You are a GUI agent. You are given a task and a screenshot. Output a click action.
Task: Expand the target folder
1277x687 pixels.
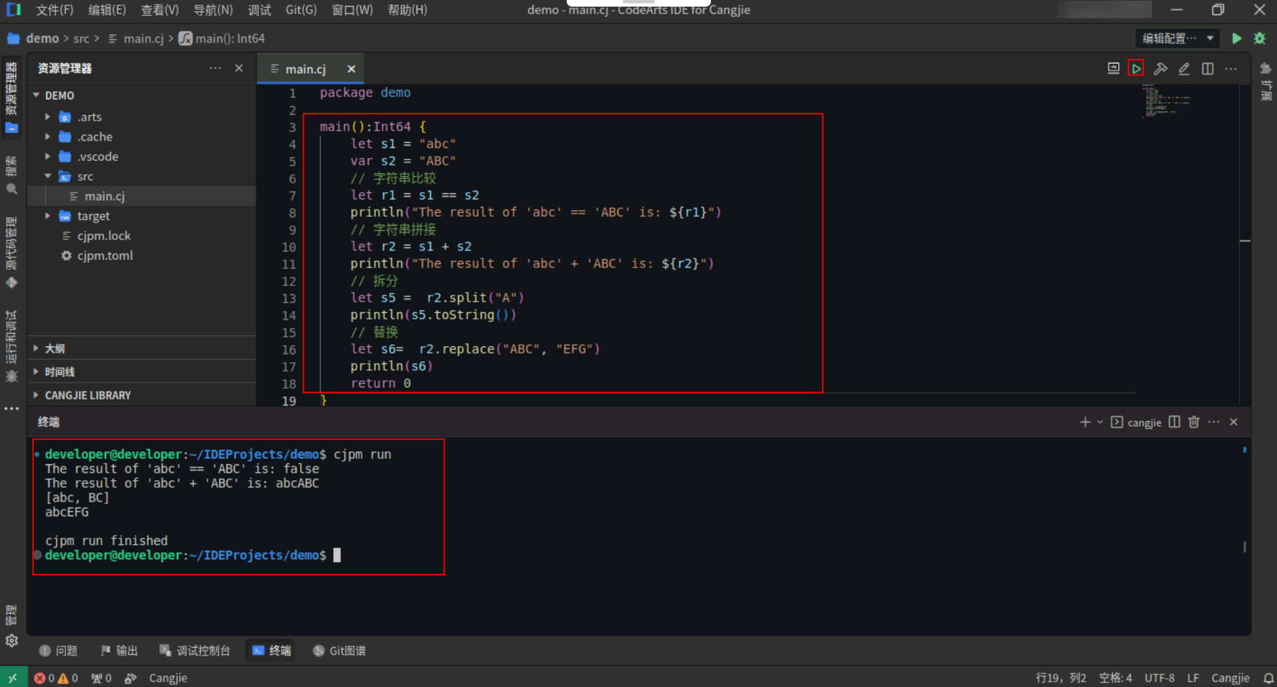pyautogui.click(x=47, y=216)
